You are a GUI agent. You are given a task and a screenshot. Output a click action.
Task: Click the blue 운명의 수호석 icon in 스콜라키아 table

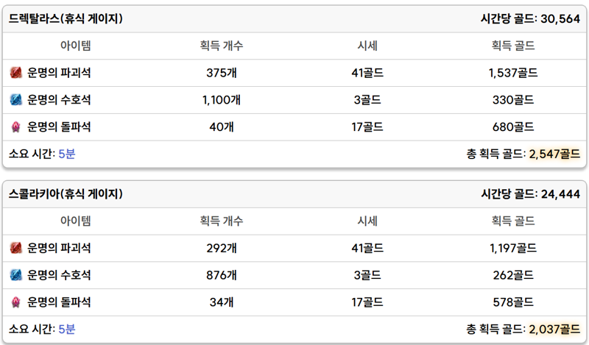15,275
